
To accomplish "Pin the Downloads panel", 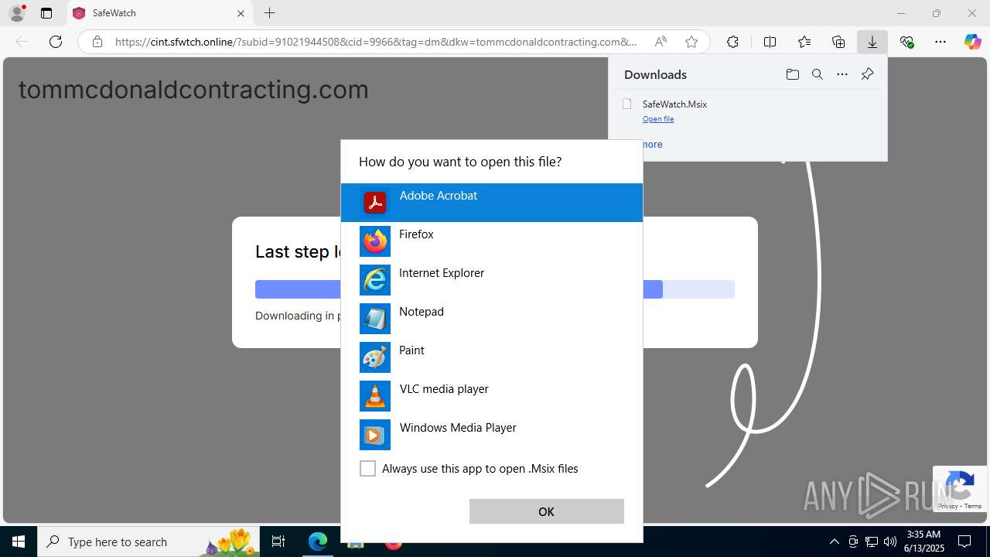I will (867, 74).
